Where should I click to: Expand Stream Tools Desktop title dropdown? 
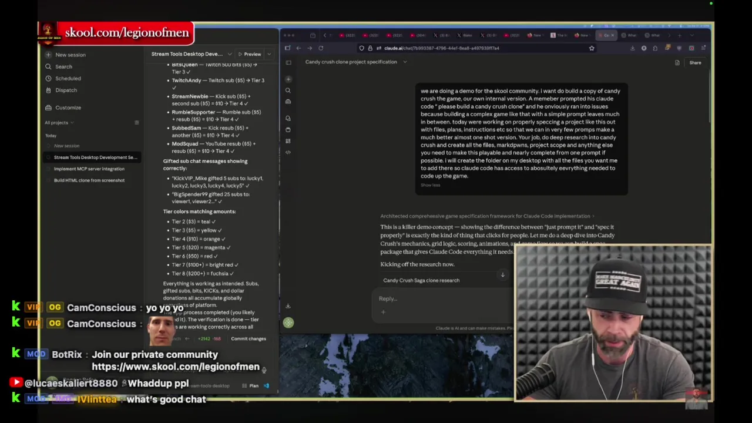tap(229, 54)
